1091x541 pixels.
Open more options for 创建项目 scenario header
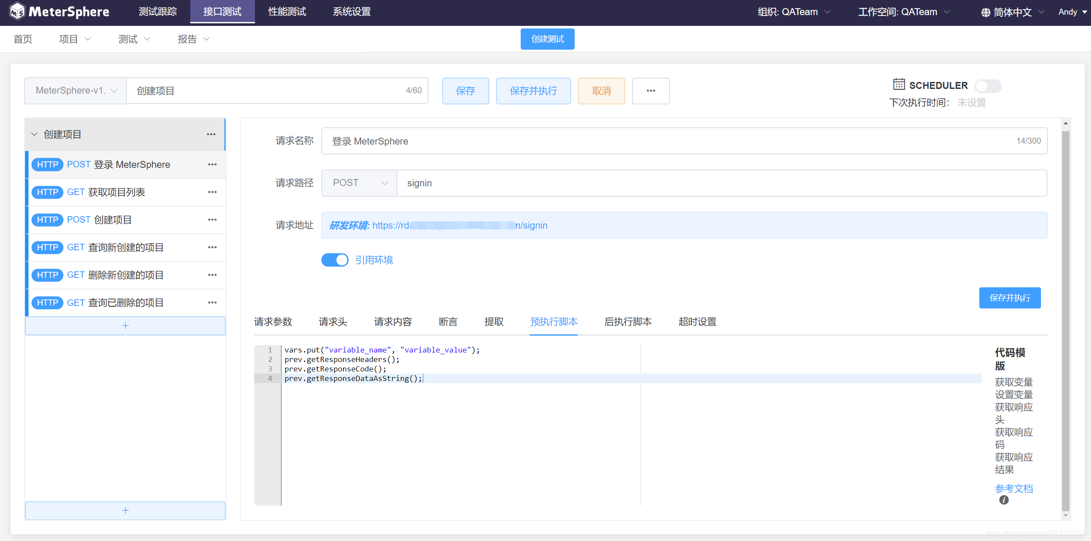(211, 134)
